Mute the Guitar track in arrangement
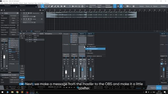 coord(24,19)
